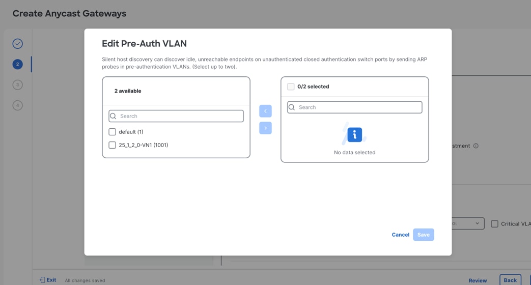Click magnifier icon in selected search box
Viewport: 531px width, 285px height.
tap(292, 107)
